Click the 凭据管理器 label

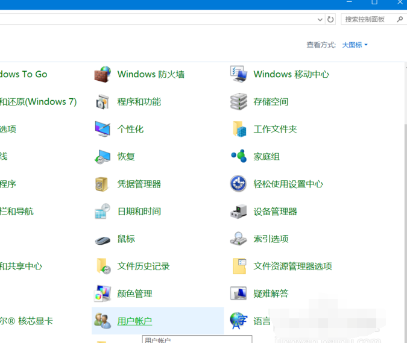(x=139, y=184)
